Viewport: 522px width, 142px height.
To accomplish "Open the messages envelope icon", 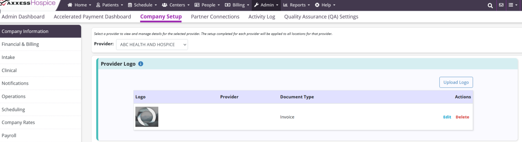I will 501,5.
